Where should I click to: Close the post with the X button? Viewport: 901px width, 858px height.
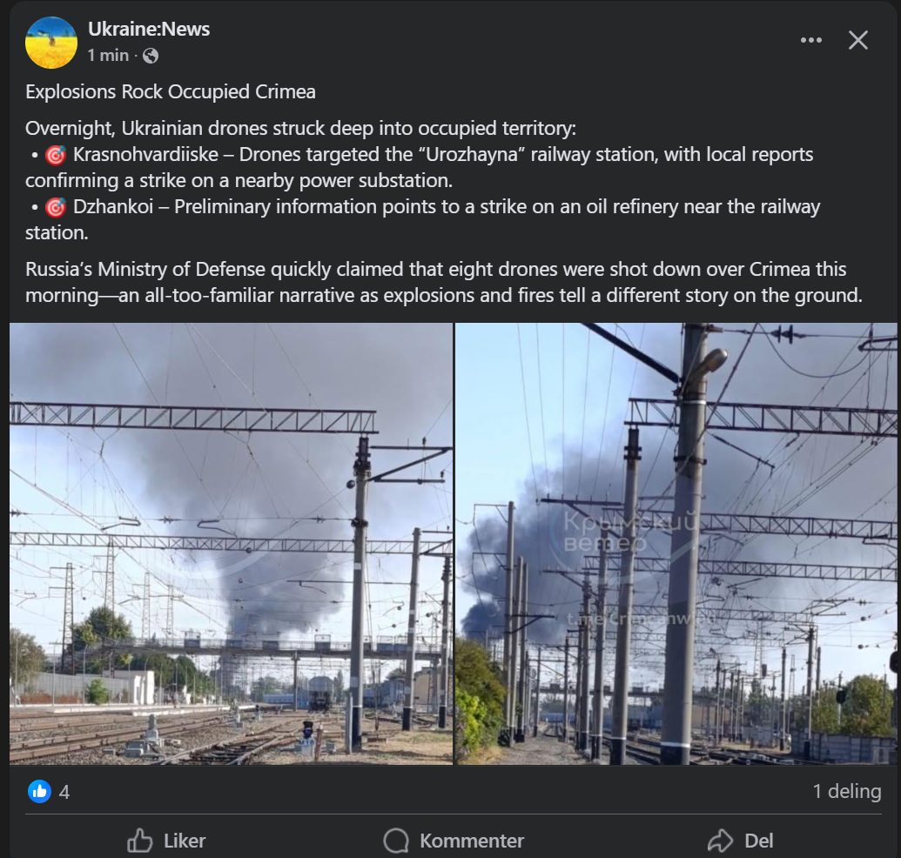pyautogui.click(x=857, y=40)
